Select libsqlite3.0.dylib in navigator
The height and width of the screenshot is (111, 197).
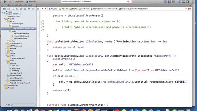click(14, 16)
